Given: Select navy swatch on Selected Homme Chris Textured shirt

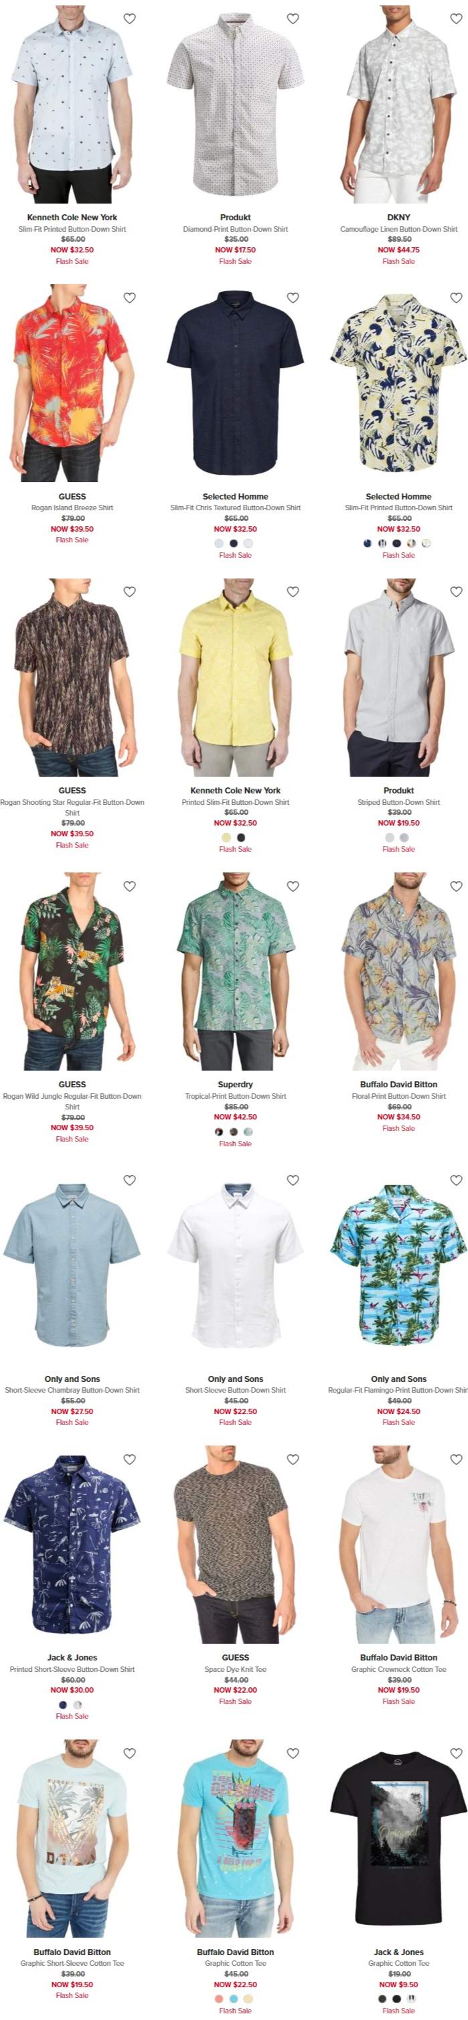Looking at the screenshot, I should tap(234, 544).
